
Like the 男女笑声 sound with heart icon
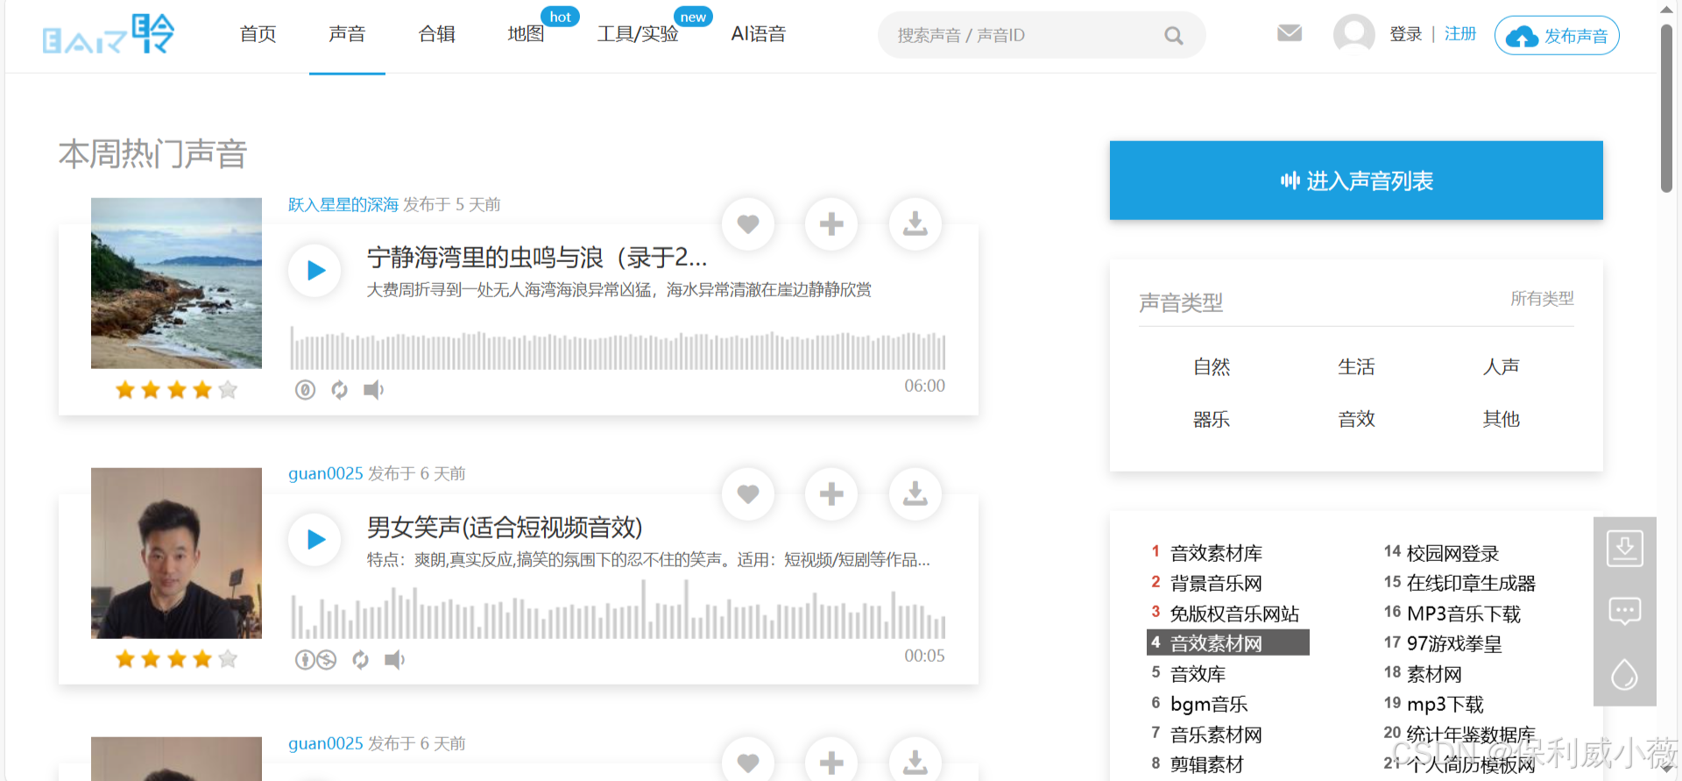[x=748, y=494]
